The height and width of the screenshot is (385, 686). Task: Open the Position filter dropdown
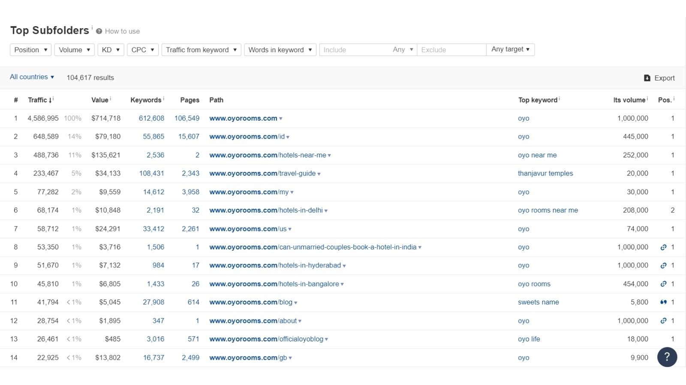31,50
